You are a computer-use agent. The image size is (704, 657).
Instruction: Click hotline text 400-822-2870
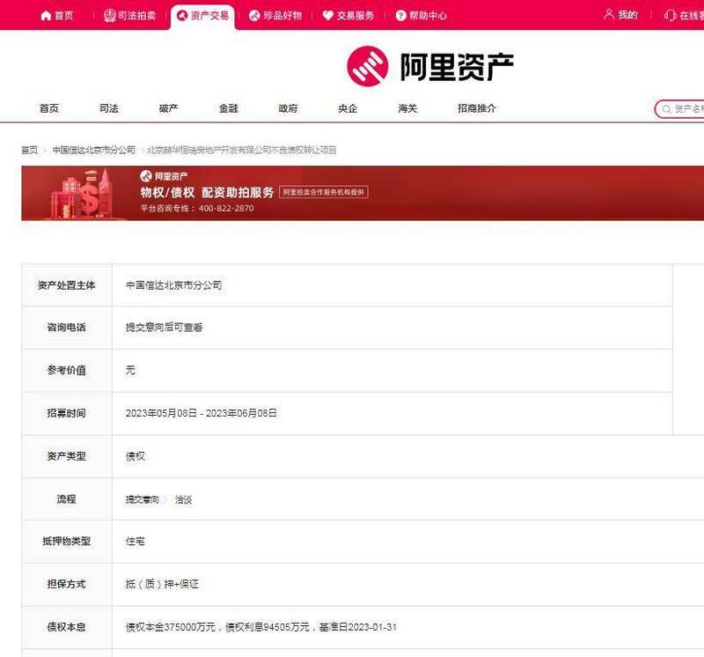(x=226, y=209)
